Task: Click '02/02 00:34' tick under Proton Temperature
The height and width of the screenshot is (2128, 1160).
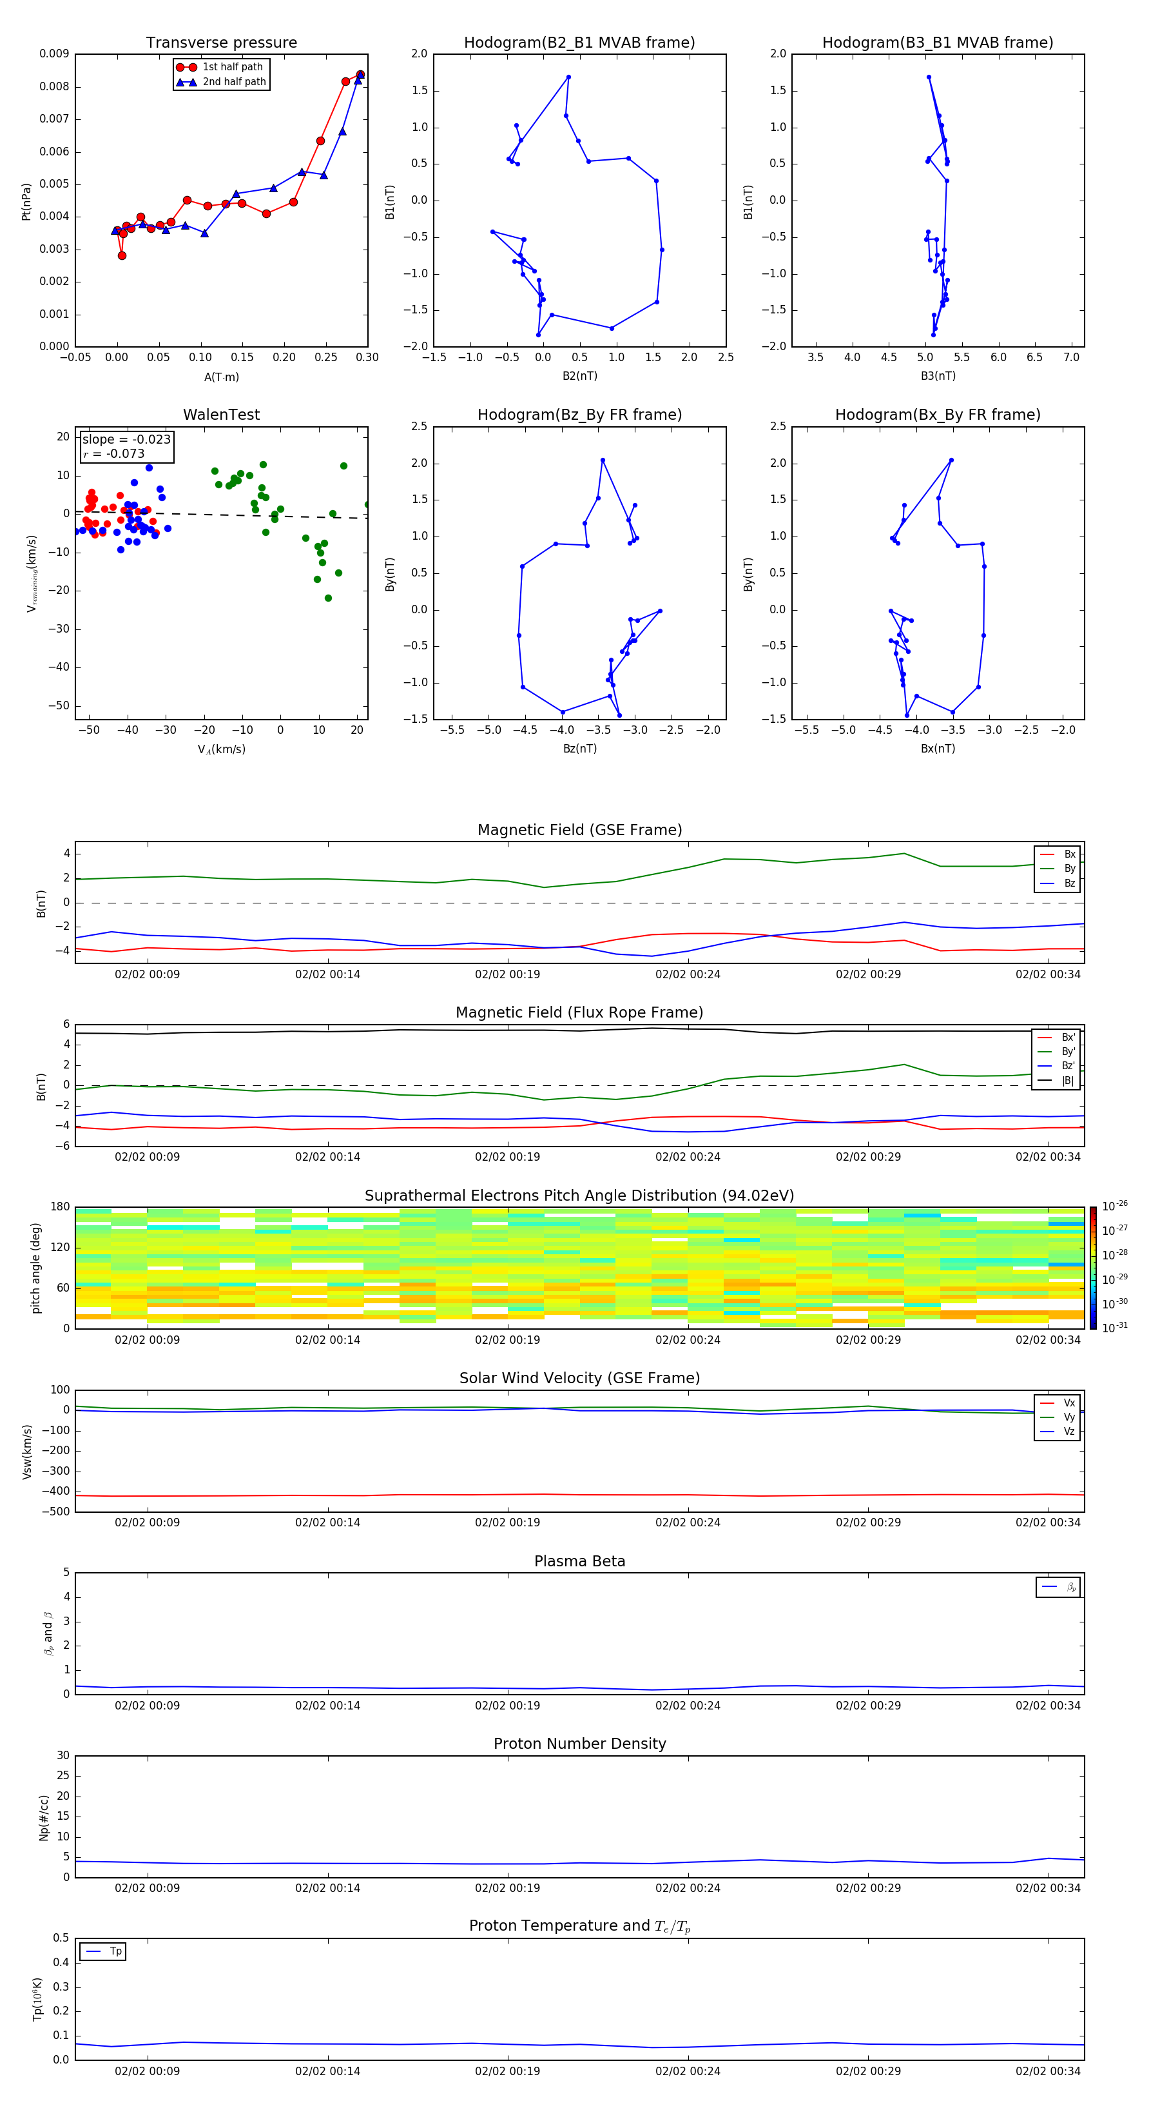Action: click(x=1048, y=2072)
